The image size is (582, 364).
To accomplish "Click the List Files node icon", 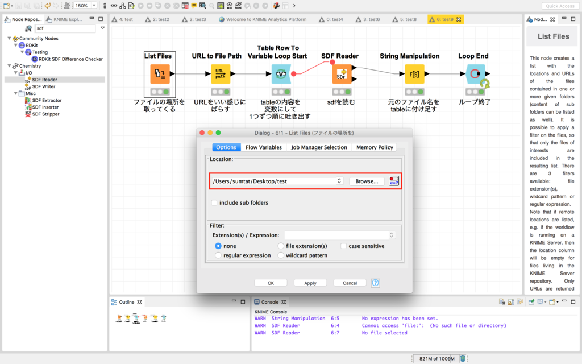I will [160, 73].
